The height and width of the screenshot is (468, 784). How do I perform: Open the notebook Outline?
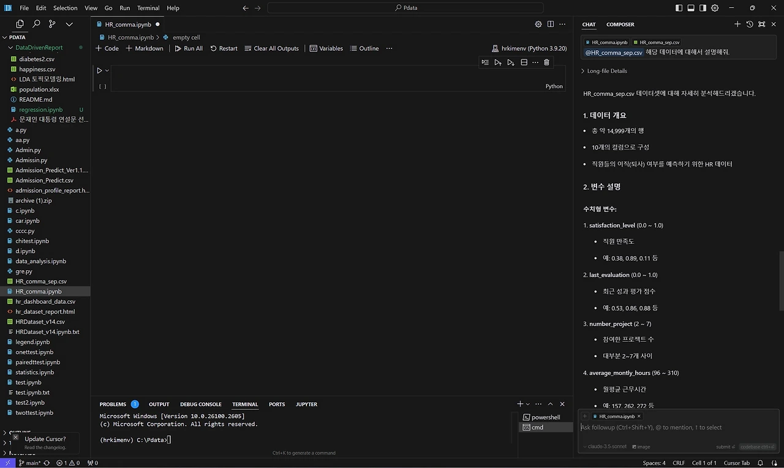click(364, 48)
